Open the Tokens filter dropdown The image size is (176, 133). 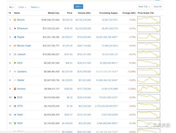tap(35, 7)
